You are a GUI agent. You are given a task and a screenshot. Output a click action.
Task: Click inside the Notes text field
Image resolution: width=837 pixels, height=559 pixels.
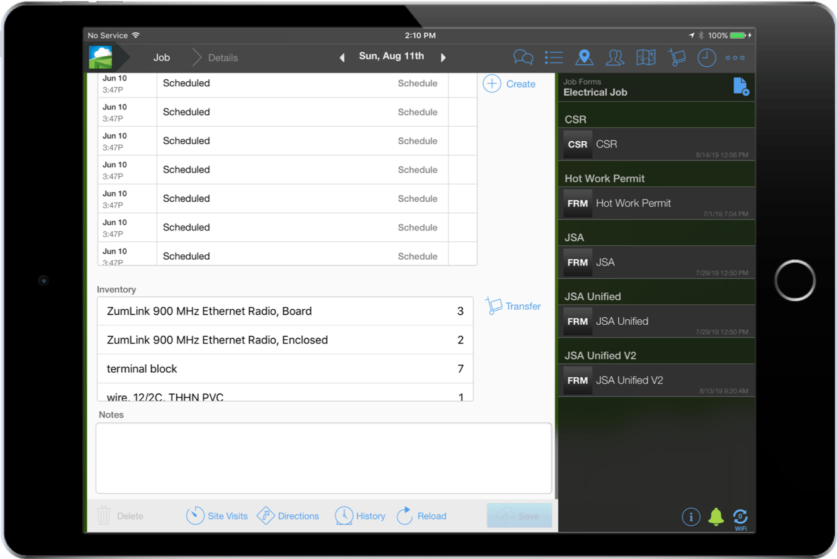[x=323, y=458]
